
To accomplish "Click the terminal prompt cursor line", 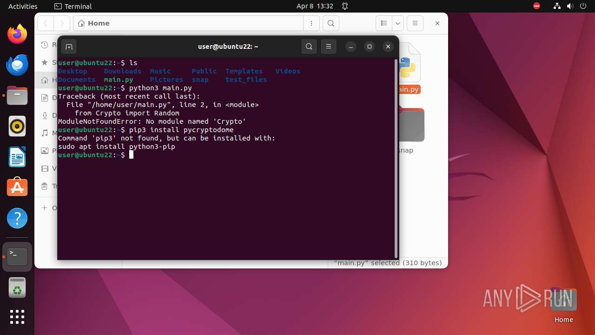I will 96,155.
